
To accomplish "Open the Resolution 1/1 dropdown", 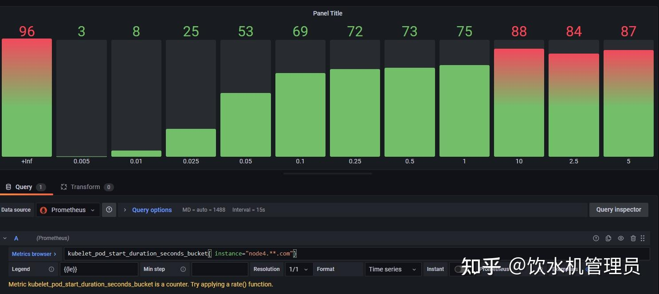I will [x=299, y=269].
